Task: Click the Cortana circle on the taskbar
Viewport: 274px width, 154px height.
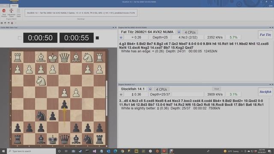Action: [x=59, y=151]
